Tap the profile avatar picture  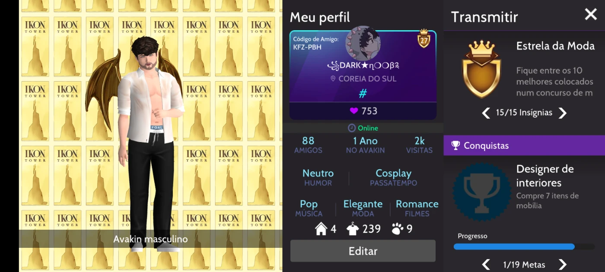363,43
